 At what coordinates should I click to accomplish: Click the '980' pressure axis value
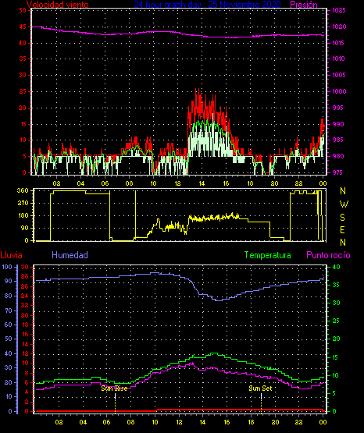click(x=338, y=156)
